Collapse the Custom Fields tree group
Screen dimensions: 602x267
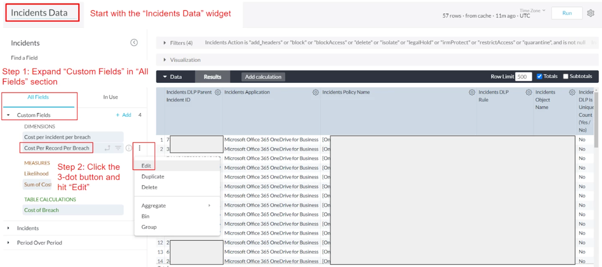[x=8, y=115]
